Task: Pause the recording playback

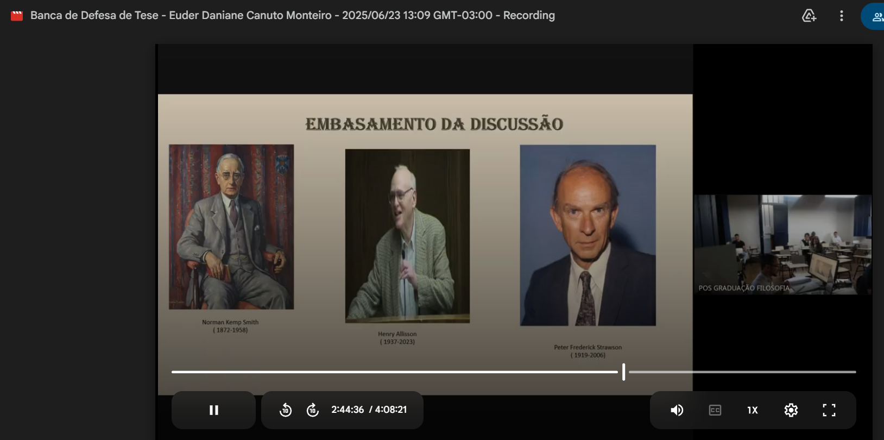Action: [213, 410]
